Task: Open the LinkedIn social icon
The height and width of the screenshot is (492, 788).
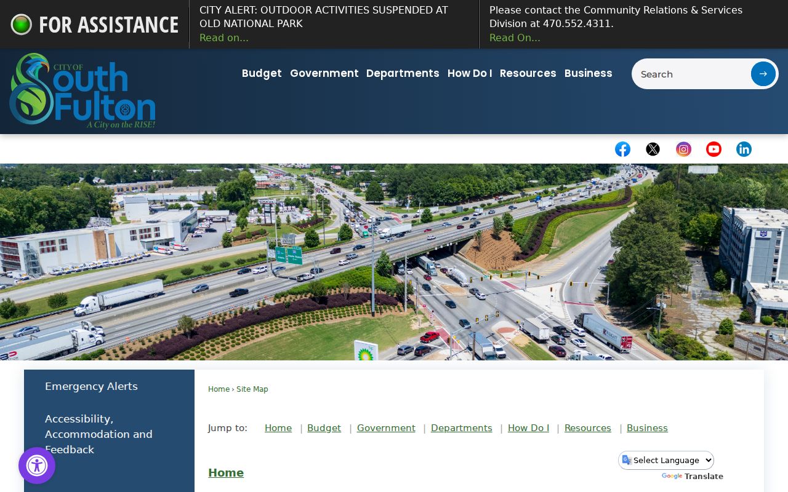Action: (744, 149)
